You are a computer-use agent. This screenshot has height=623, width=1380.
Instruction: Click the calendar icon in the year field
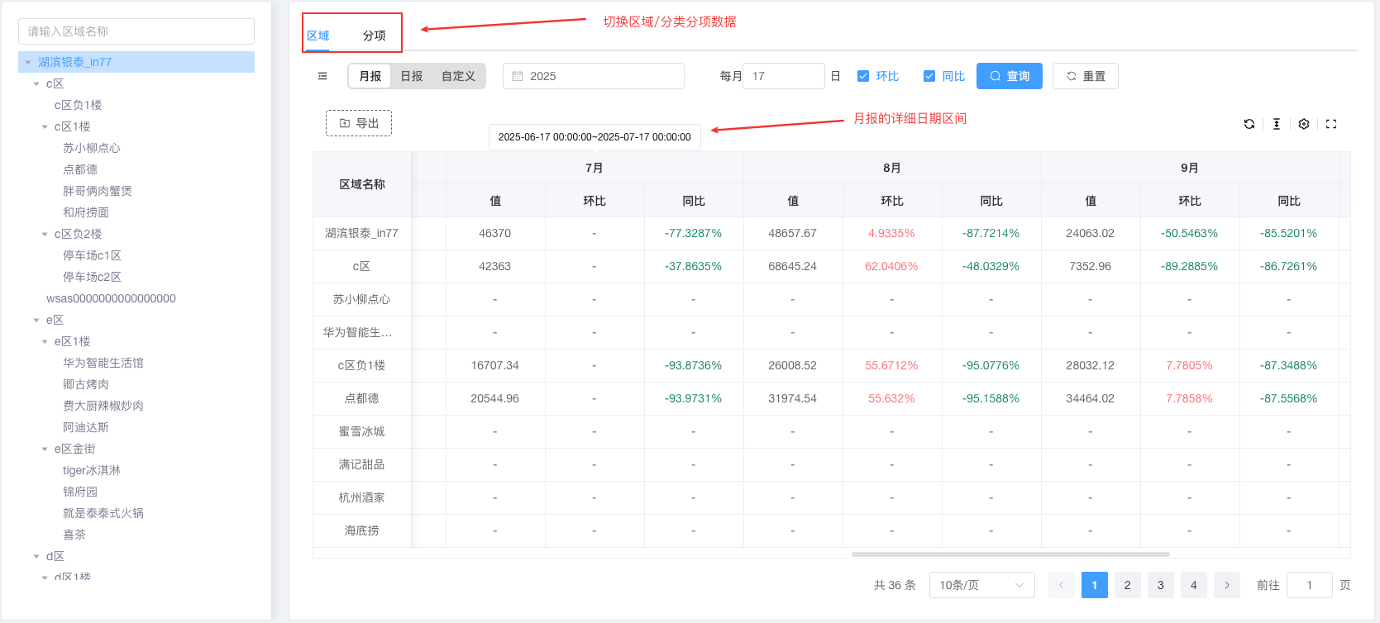518,76
